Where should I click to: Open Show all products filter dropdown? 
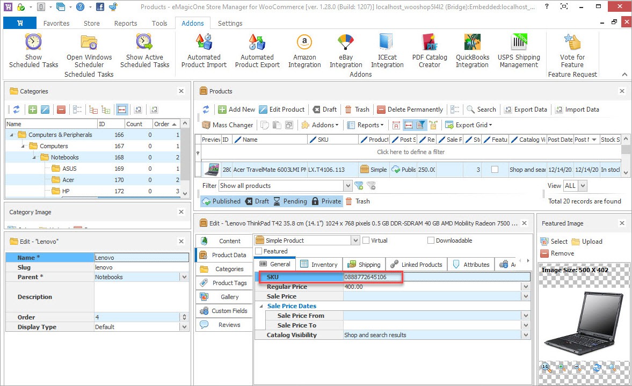click(348, 186)
